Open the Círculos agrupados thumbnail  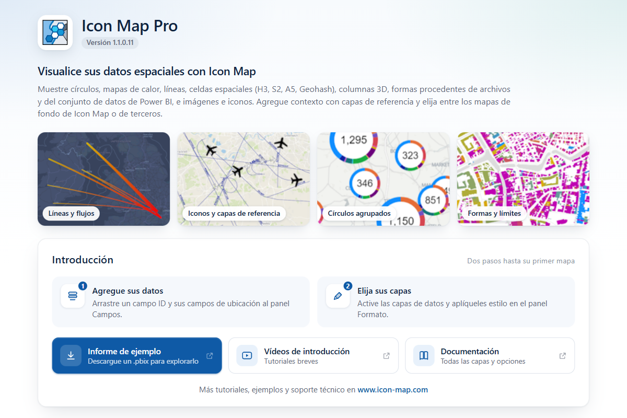384,179
